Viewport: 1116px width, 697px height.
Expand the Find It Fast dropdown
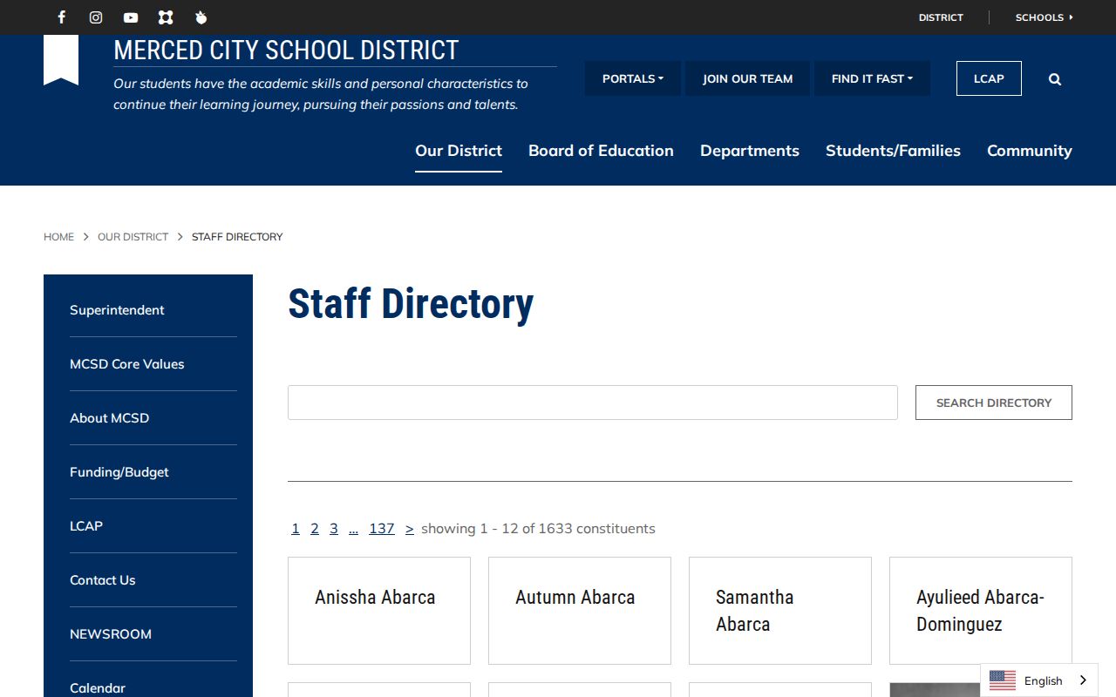pyautogui.click(x=873, y=78)
